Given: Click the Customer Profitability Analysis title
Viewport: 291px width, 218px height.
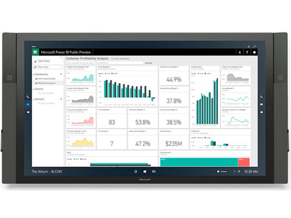Looking at the screenshot, I should click(x=87, y=58).
